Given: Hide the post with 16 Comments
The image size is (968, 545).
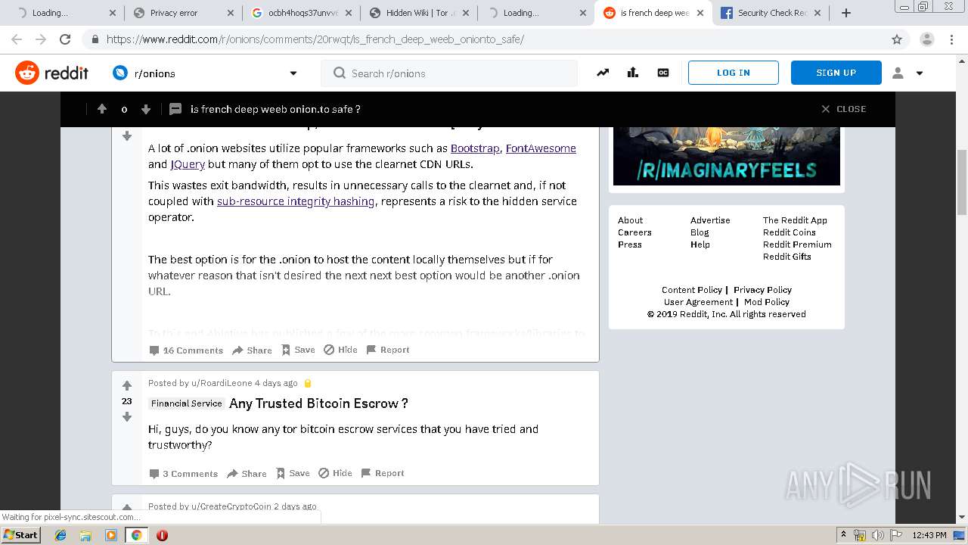Looking at the screenshot, I should [x=340, y=350].
